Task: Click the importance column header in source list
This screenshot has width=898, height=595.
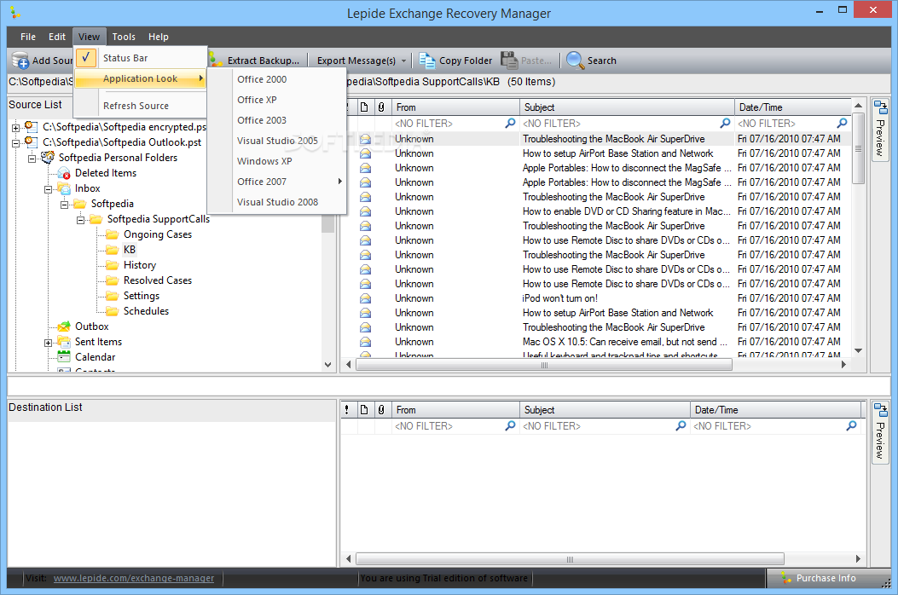Action: coord(348,107)
